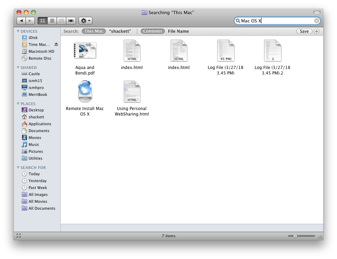Open the All Documents smart folder
The image size is (337, 259).
click(37, 208)
